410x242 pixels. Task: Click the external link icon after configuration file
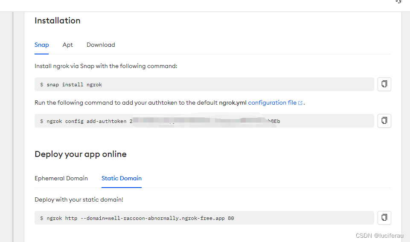(300, 103)
